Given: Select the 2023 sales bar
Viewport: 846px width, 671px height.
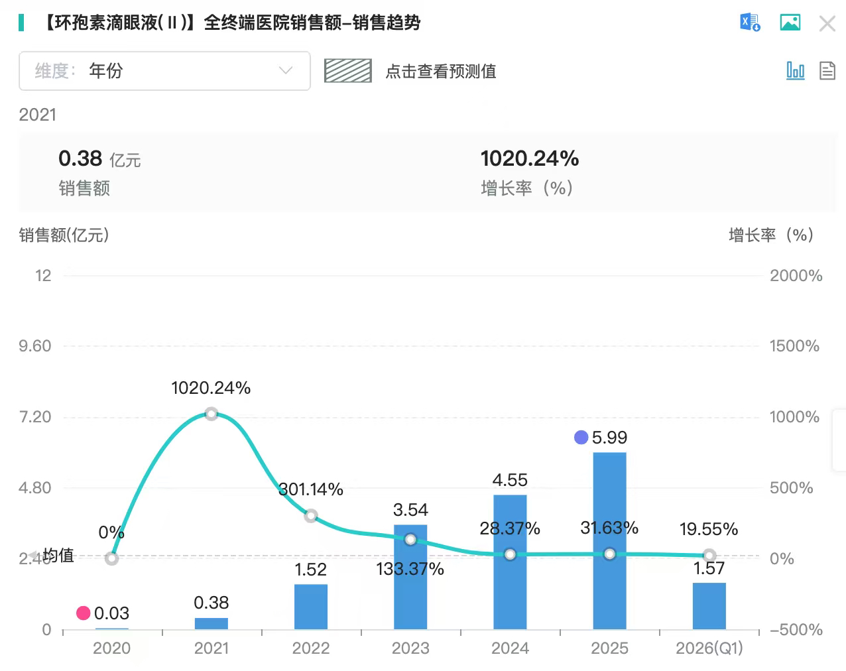Looking at the screenshot, I should point(410,577).
